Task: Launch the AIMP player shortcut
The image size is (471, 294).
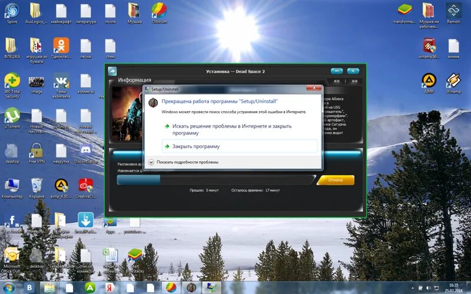Action: coord(429,83)
